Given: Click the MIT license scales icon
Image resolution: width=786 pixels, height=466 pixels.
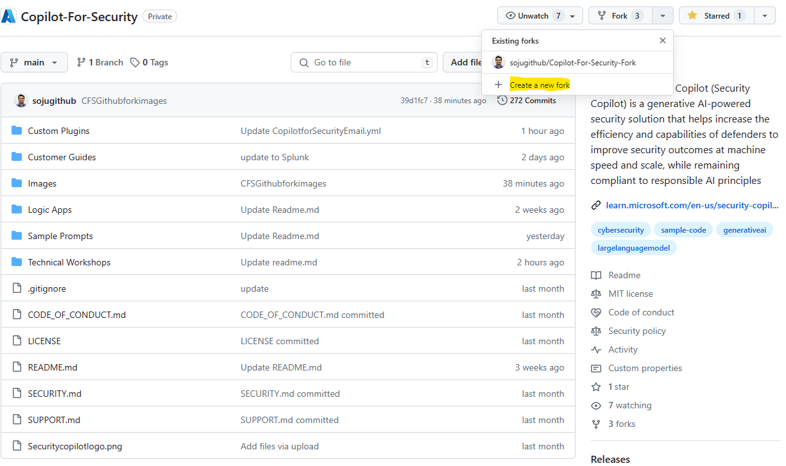Looking at the screenshot, I should point(597,294).
